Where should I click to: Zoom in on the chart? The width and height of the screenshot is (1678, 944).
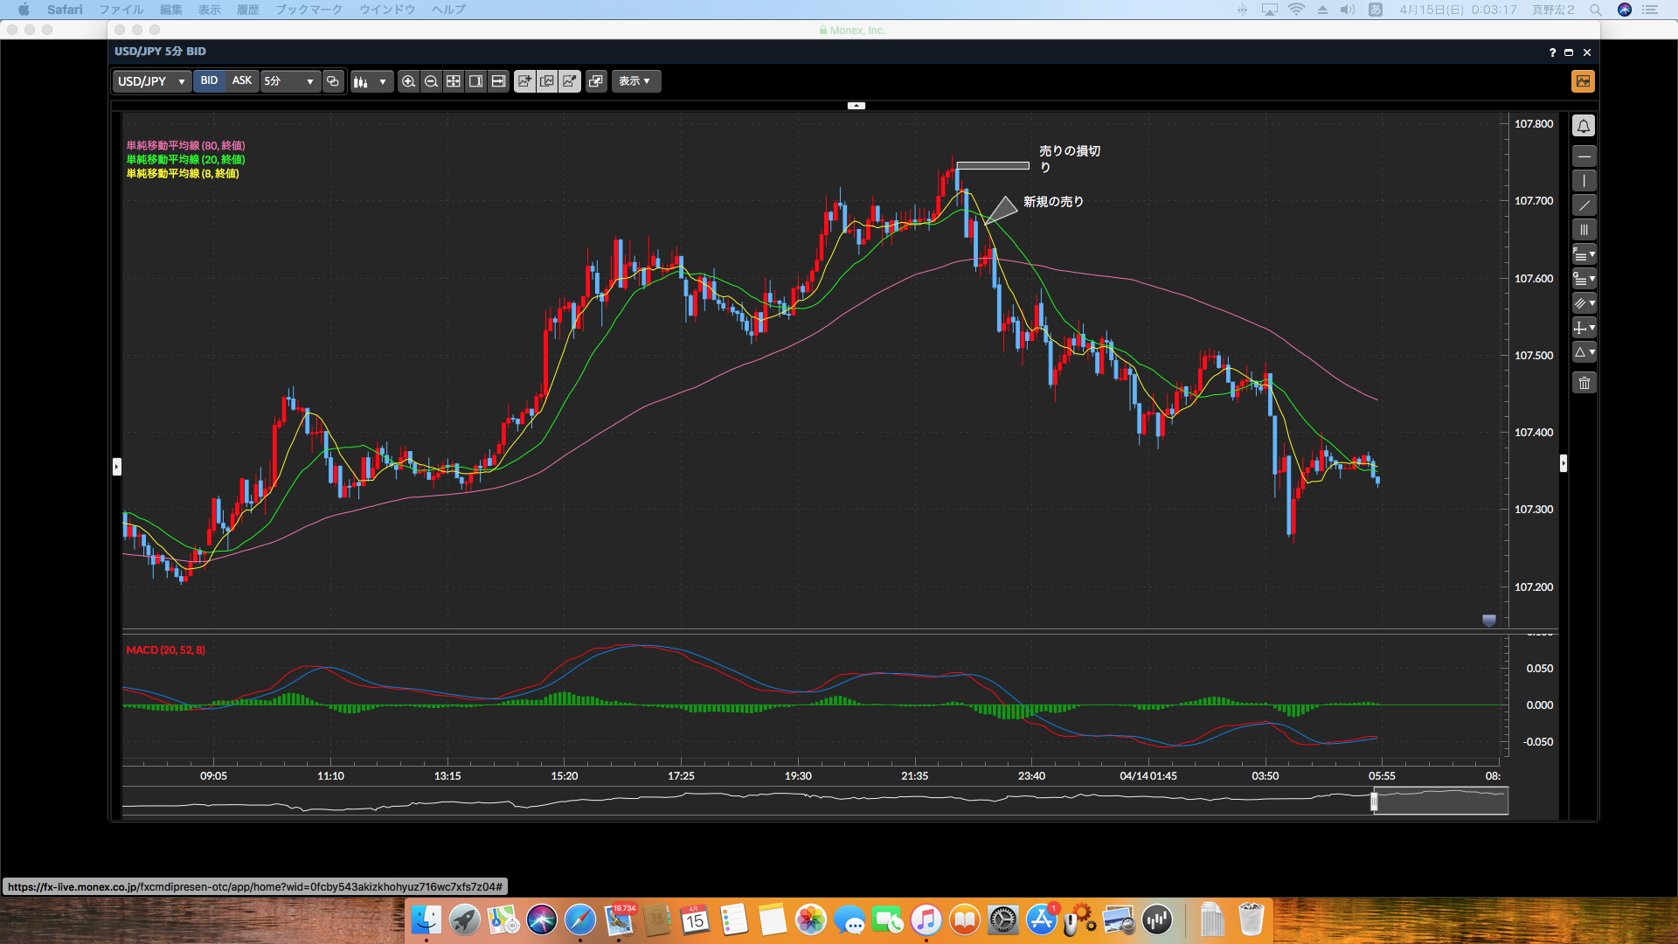coord(408,81)
